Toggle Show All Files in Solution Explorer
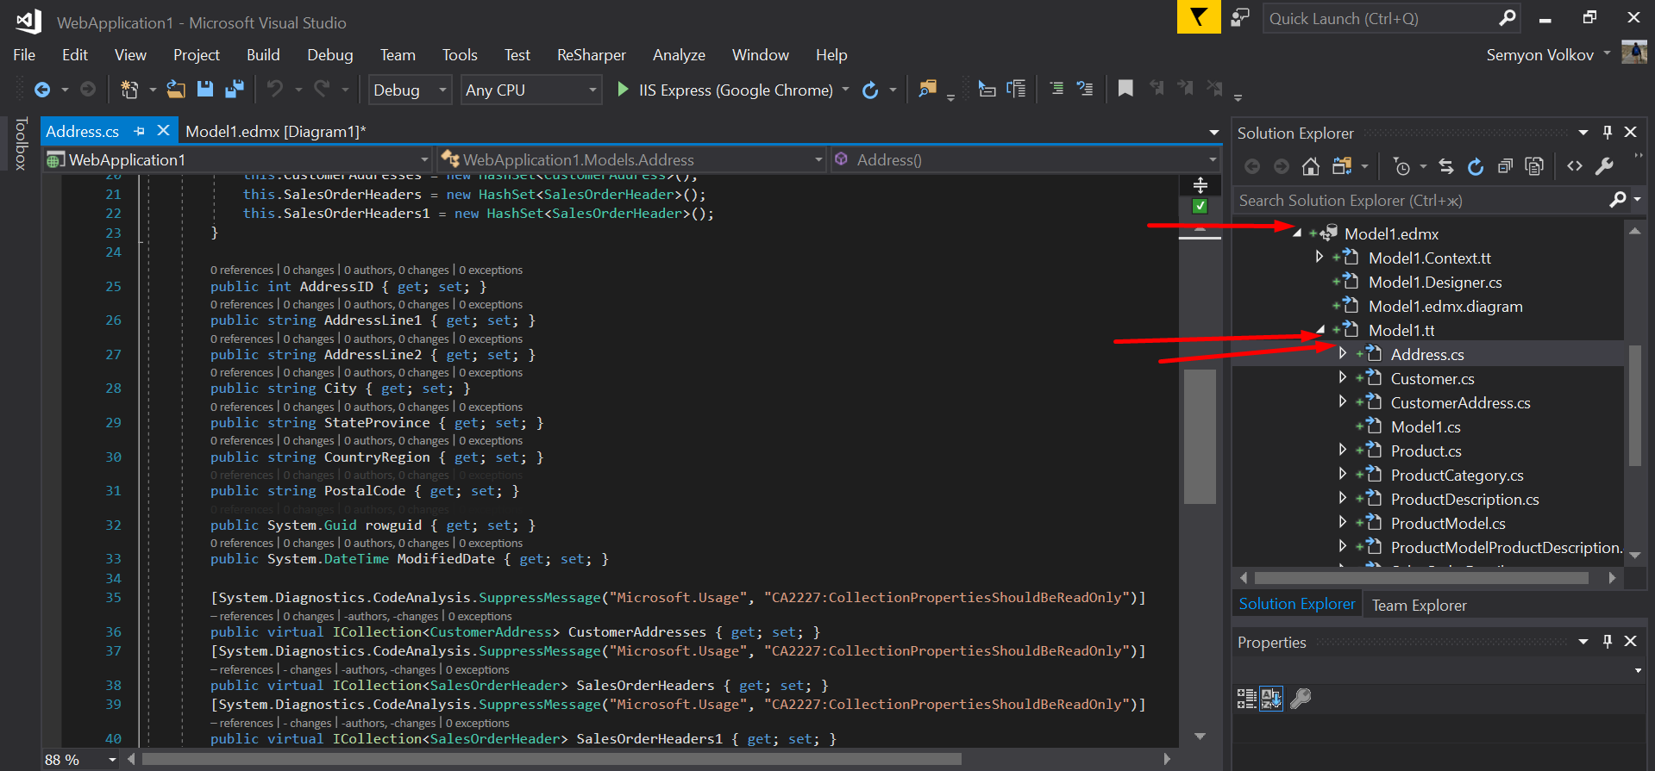The width and height of the screenshot is (1655, 771). point(1534,166)
